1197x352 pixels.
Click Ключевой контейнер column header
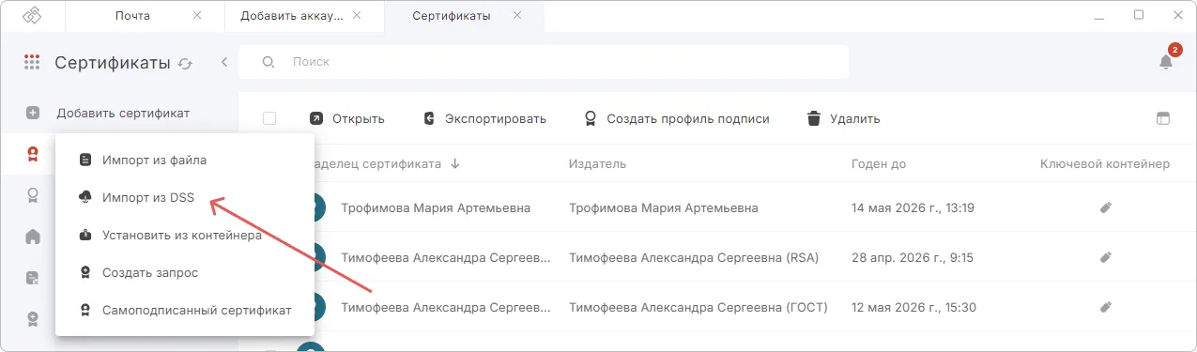(1105, 163)
